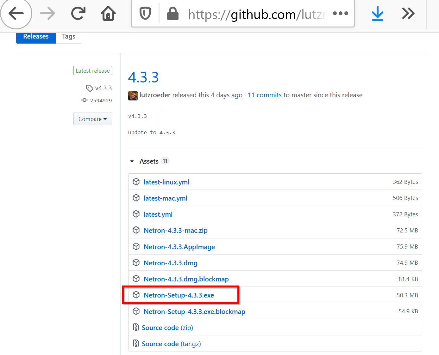
Task: Download Netron-Setup-4.3.3.exe.blockmap
Action: 194,312
